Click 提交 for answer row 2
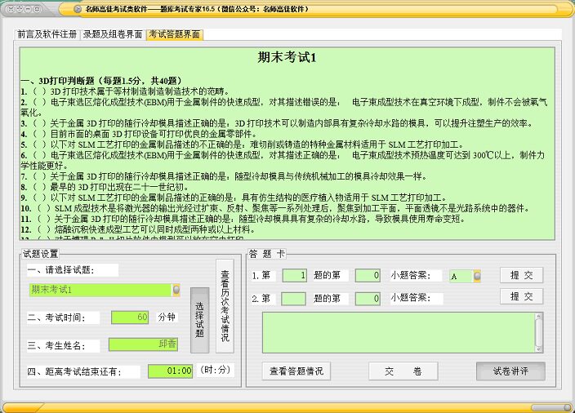 (x=521, y=296)
